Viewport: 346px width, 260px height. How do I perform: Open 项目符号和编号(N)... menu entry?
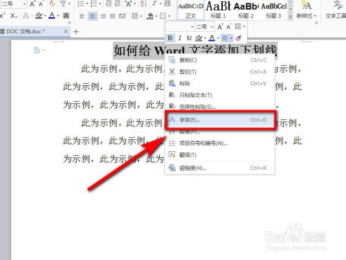click(219, 144)
